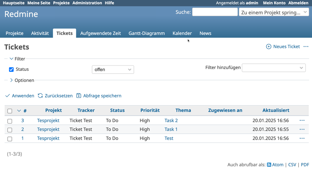Sort by Tracker column header

(86, 111)
